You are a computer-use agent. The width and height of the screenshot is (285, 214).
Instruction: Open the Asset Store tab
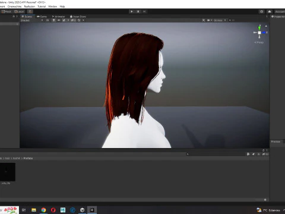point(78,17)
